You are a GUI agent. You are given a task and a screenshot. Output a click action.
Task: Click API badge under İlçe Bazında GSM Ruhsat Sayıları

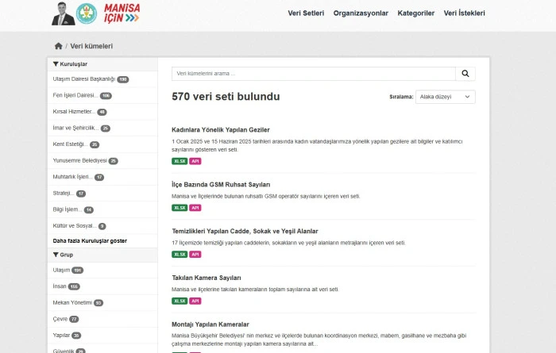coord(195,208)
